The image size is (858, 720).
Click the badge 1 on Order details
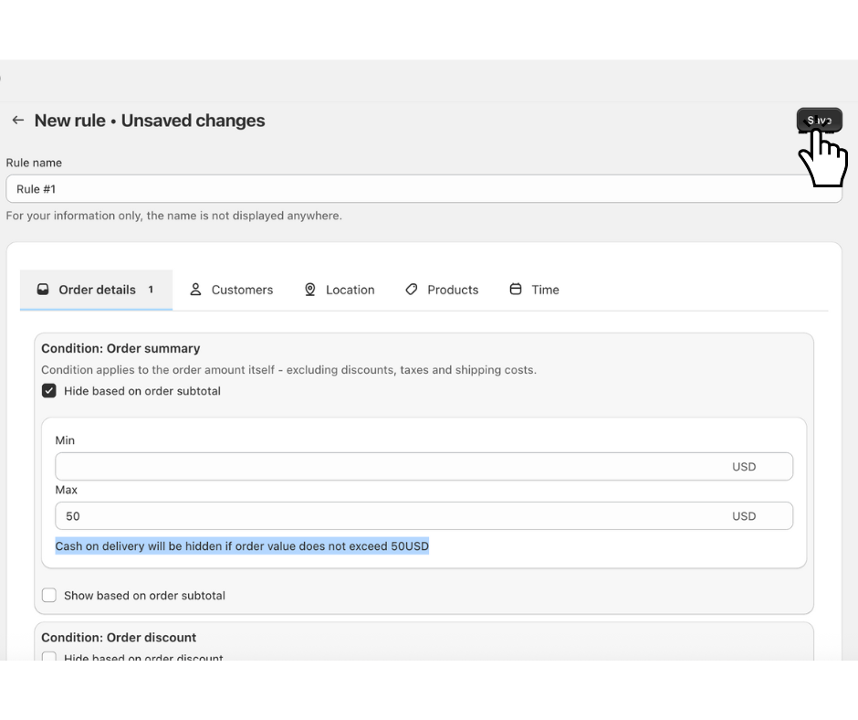[151, 290]
